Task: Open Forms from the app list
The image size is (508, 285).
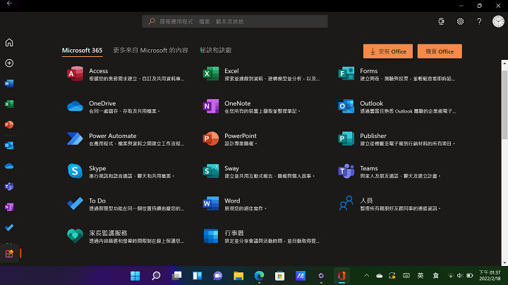Action: (x=397, y=74)
